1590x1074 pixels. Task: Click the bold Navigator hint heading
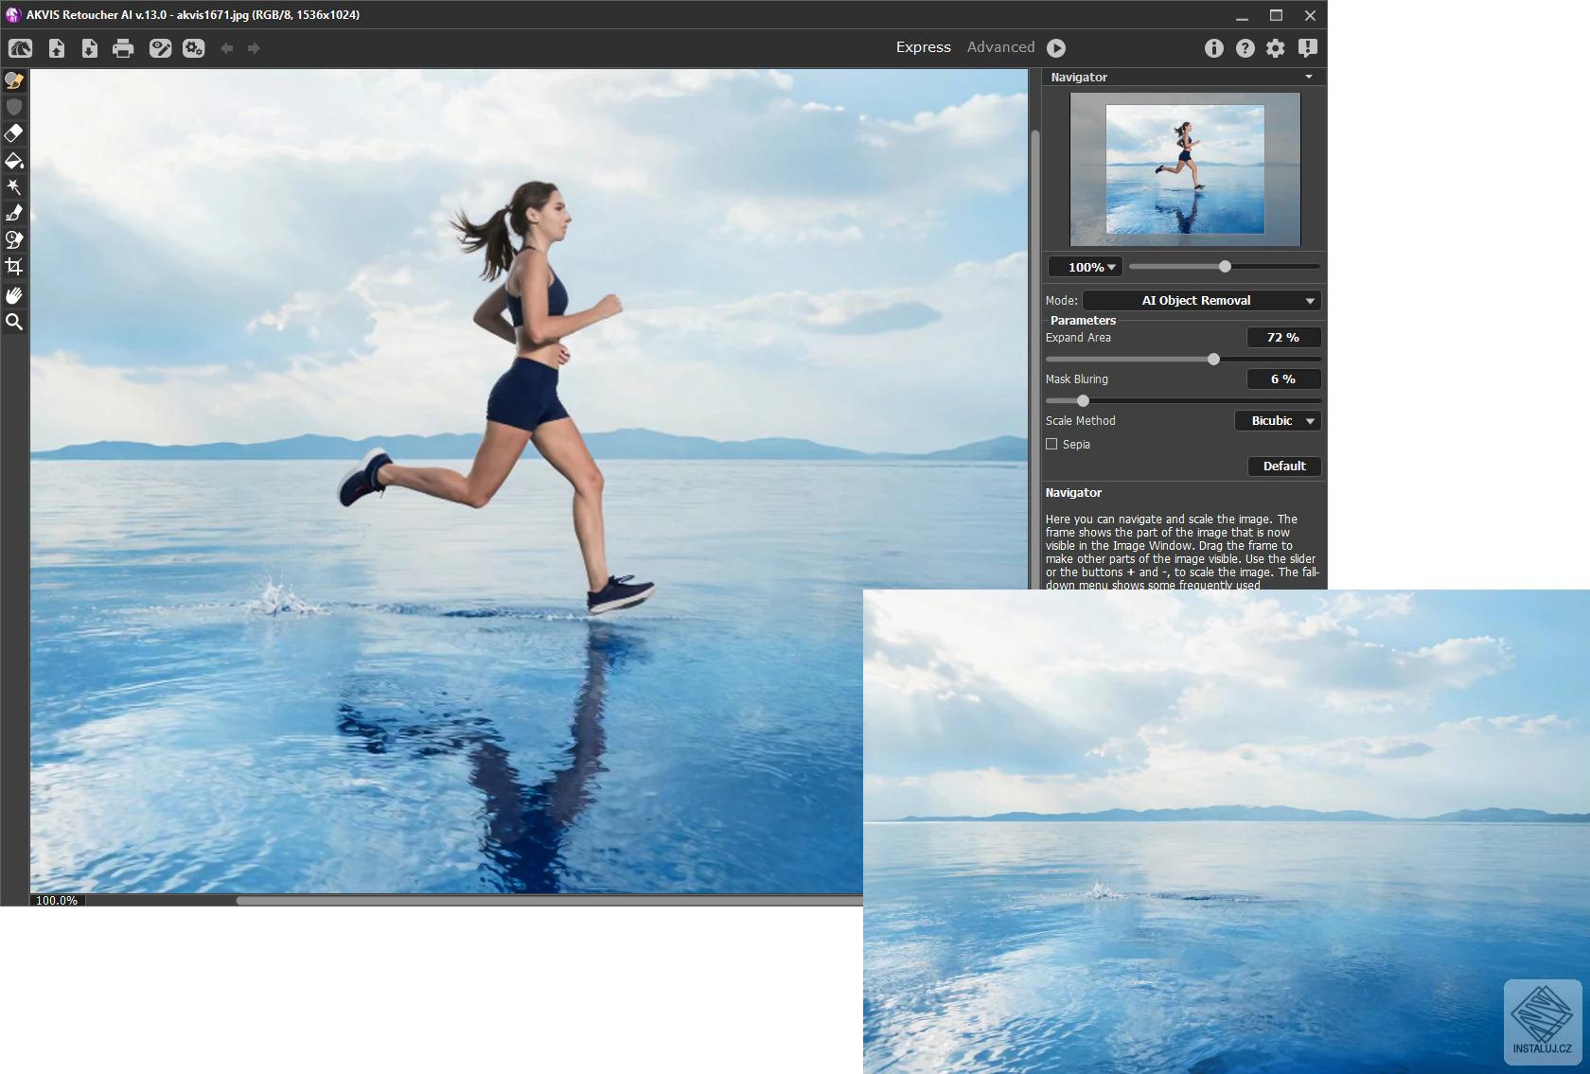point(1073,492)
